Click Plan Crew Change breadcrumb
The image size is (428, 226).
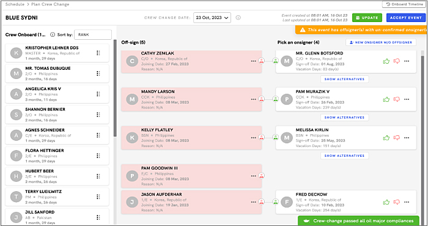tap(50, 4)
